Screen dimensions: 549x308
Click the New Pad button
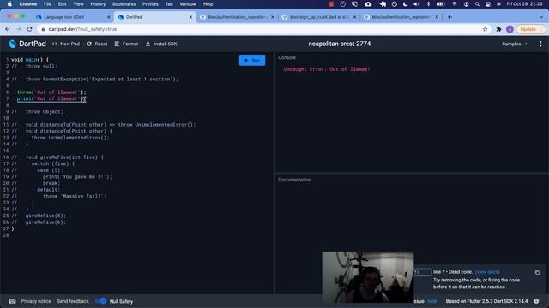tap(66, 44)
